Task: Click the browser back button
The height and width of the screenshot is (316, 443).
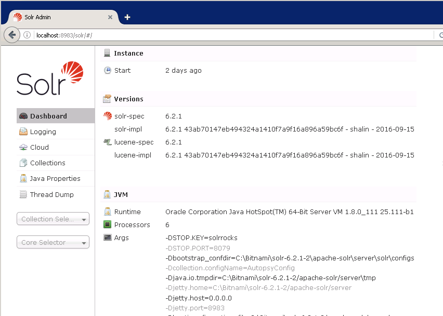Action: click(x=12, y=35)
